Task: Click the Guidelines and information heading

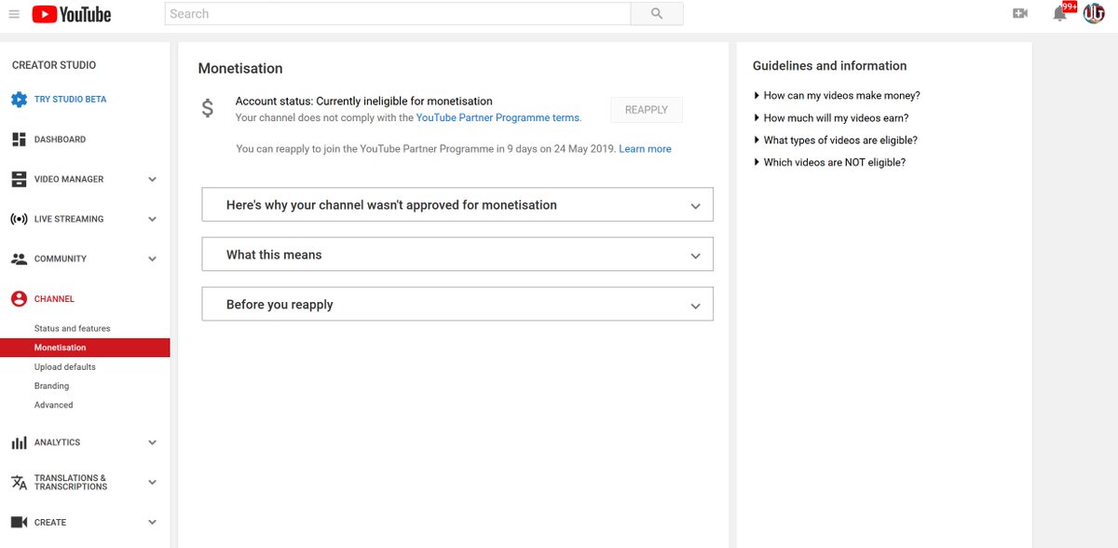Action: click(x=829, y=66)
